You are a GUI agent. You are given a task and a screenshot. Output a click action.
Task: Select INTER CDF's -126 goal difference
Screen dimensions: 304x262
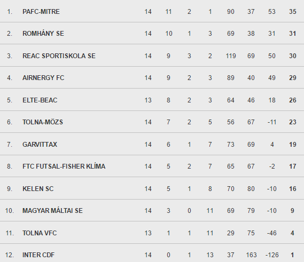[272, 255]
